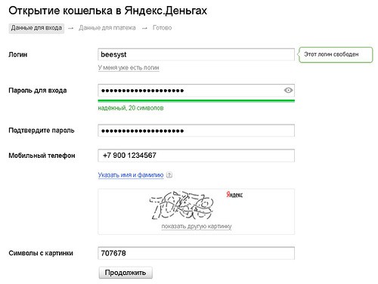Screen dimensions: 378x284
Task: Click the Продолжить button
Action: [x=125, y=273]
